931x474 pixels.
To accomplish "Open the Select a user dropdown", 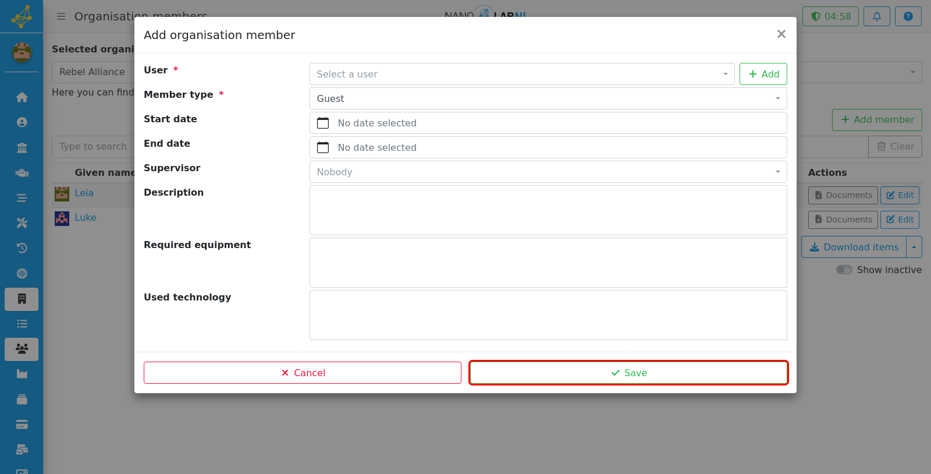I will click(x=522, y=74).
